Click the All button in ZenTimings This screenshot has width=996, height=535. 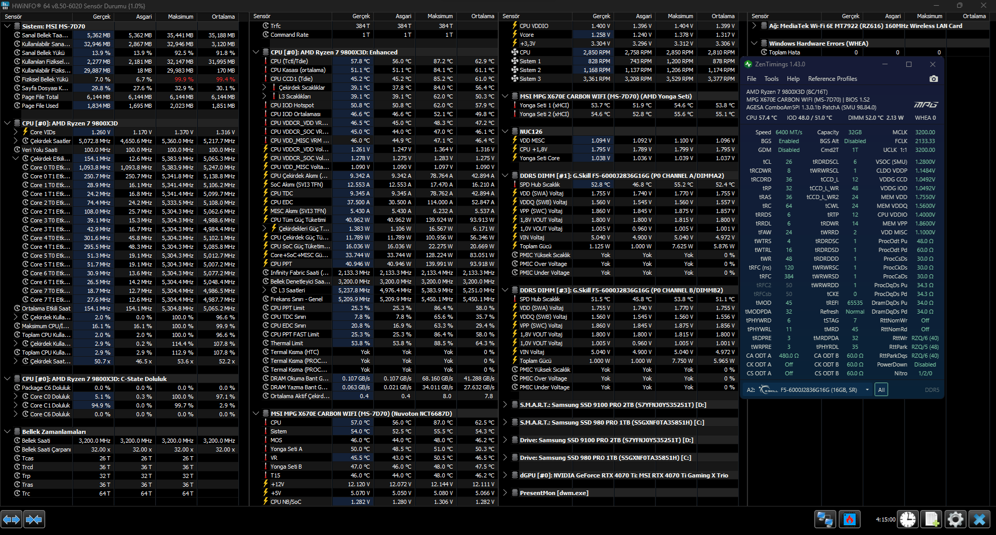click(881, 390)
